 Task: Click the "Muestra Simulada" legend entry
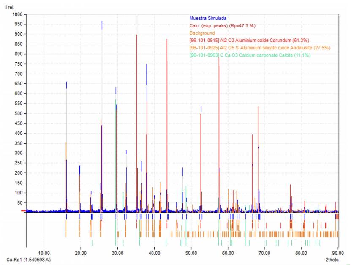click(208, 19)
